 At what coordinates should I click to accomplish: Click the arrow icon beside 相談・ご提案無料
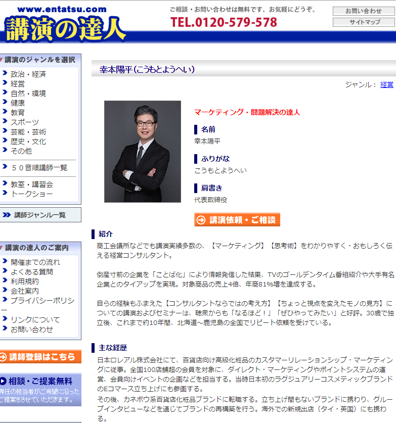tap(3, 381)
